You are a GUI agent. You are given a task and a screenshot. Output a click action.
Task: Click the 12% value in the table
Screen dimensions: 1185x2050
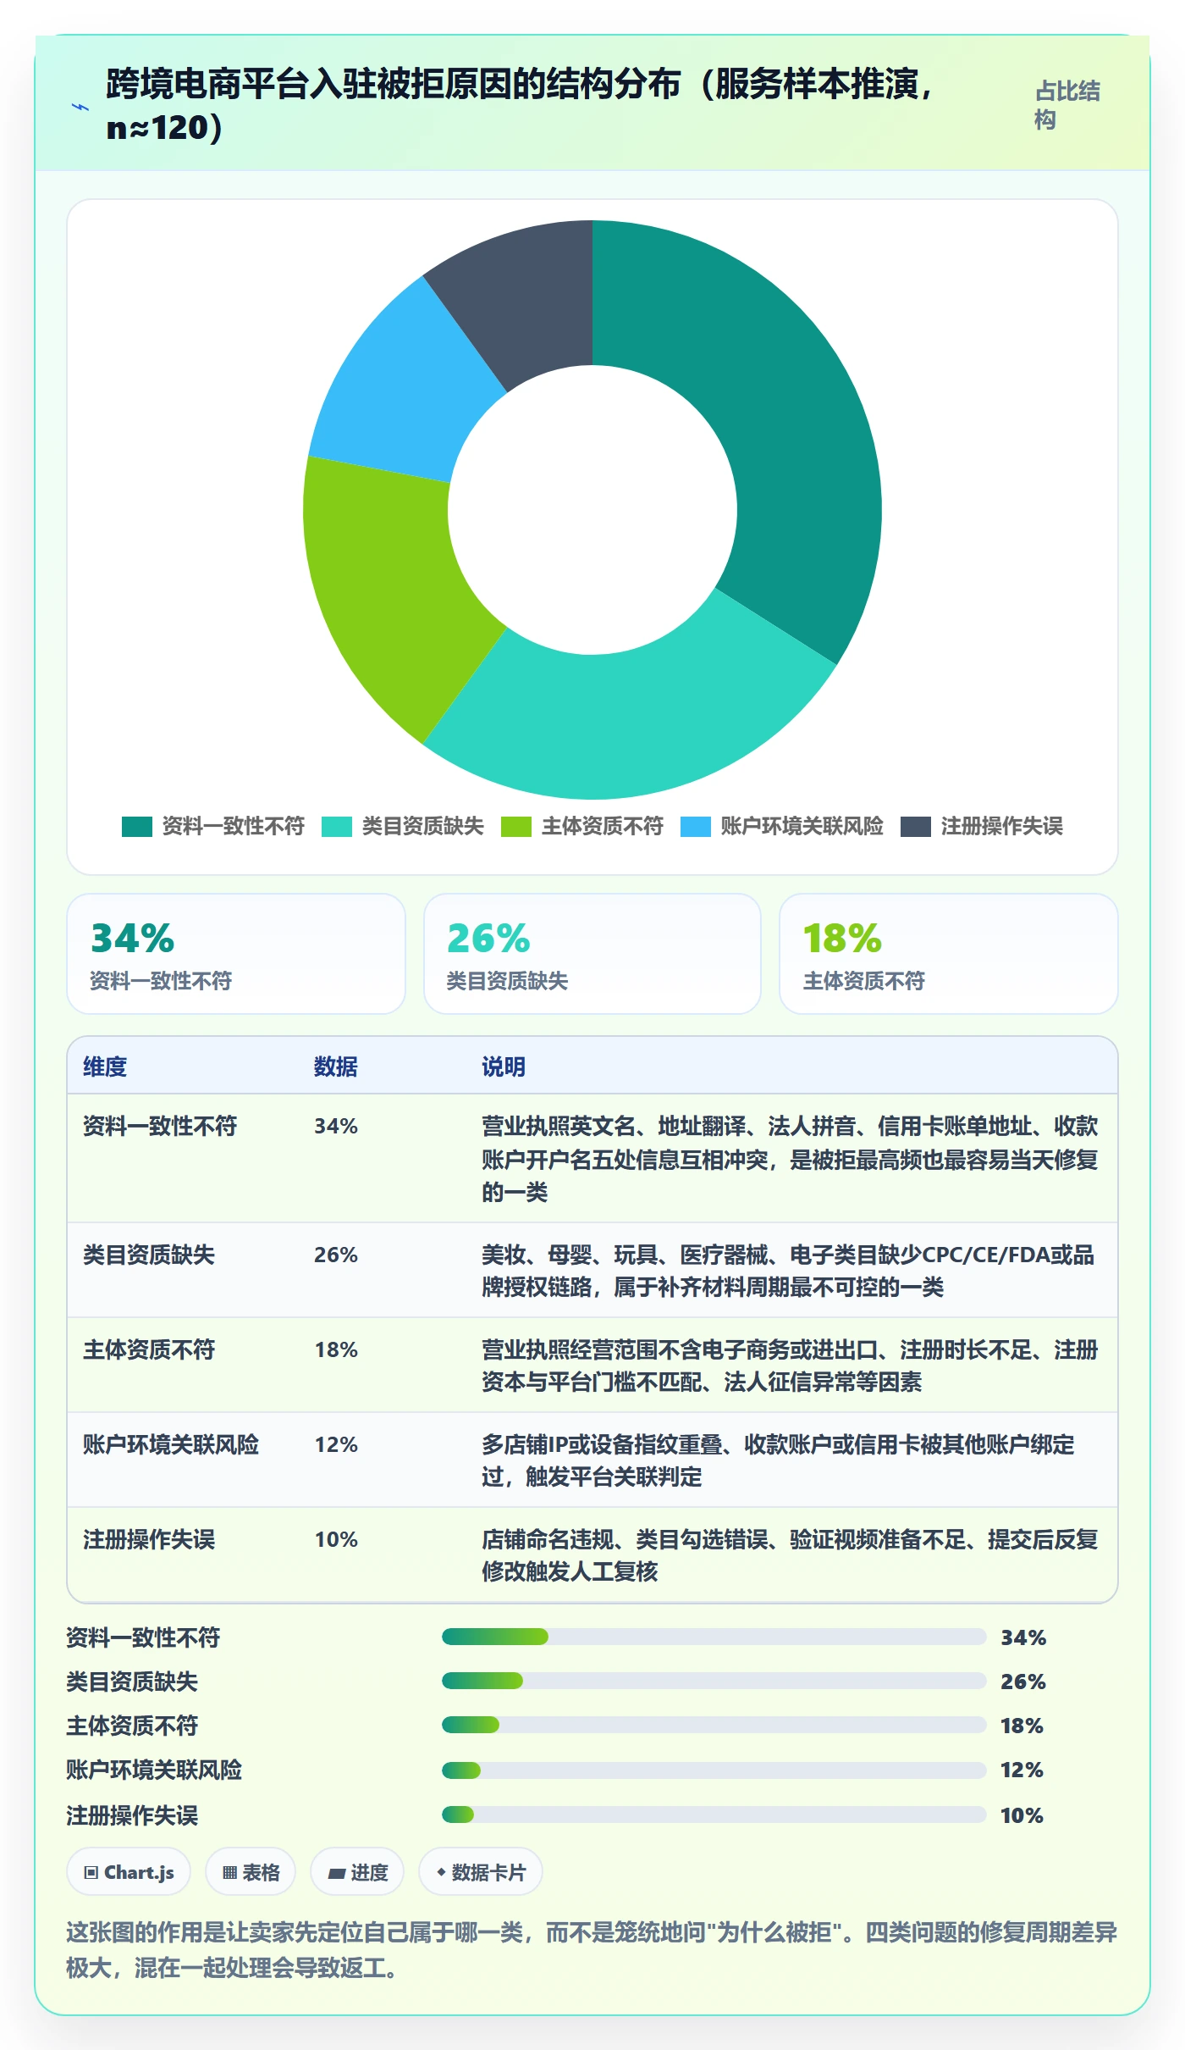[336, 1444]
